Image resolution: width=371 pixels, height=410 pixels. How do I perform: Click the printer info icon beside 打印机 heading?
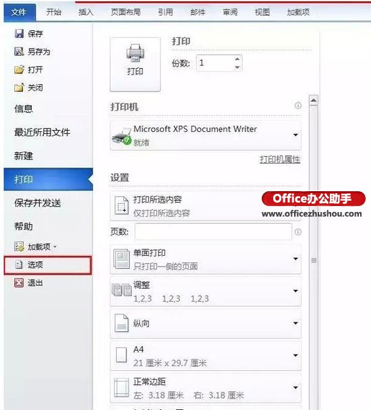pos(298,106)
